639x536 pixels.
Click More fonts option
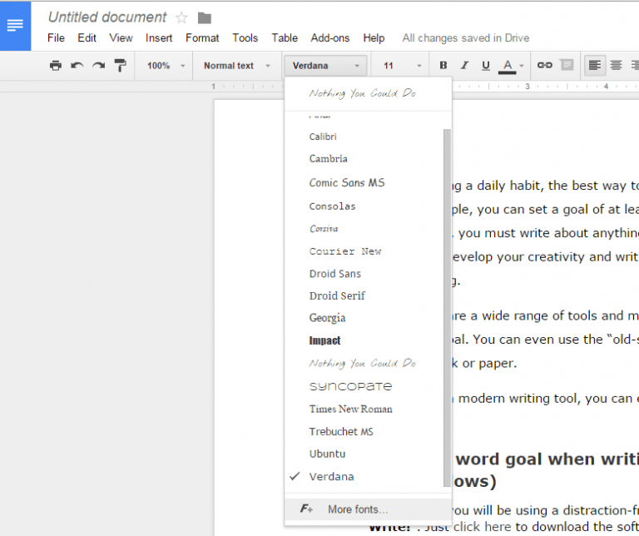click(x=358, y=509)
